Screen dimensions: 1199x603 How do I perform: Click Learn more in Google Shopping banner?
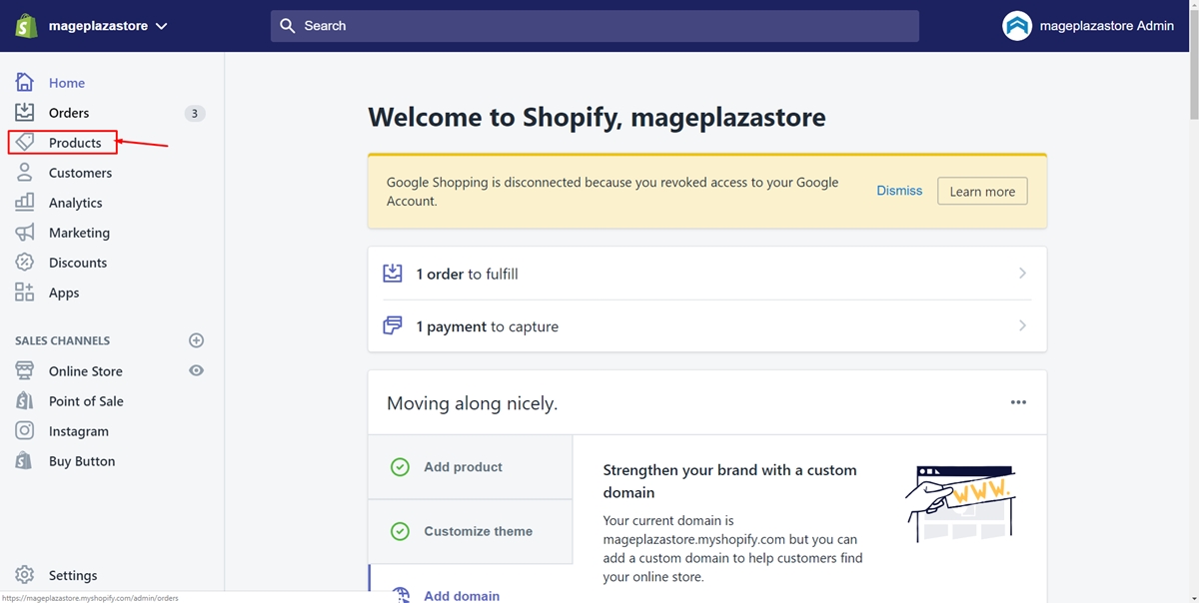pyautogui.click(x=982, y=191)
